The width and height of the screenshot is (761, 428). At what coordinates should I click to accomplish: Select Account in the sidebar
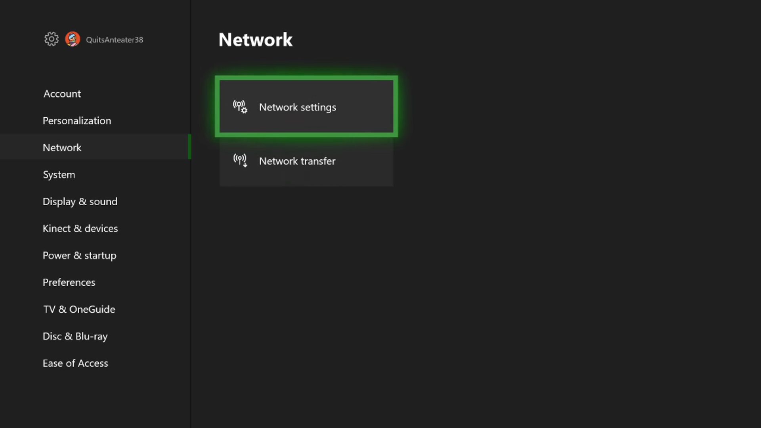tap(62, 94)
